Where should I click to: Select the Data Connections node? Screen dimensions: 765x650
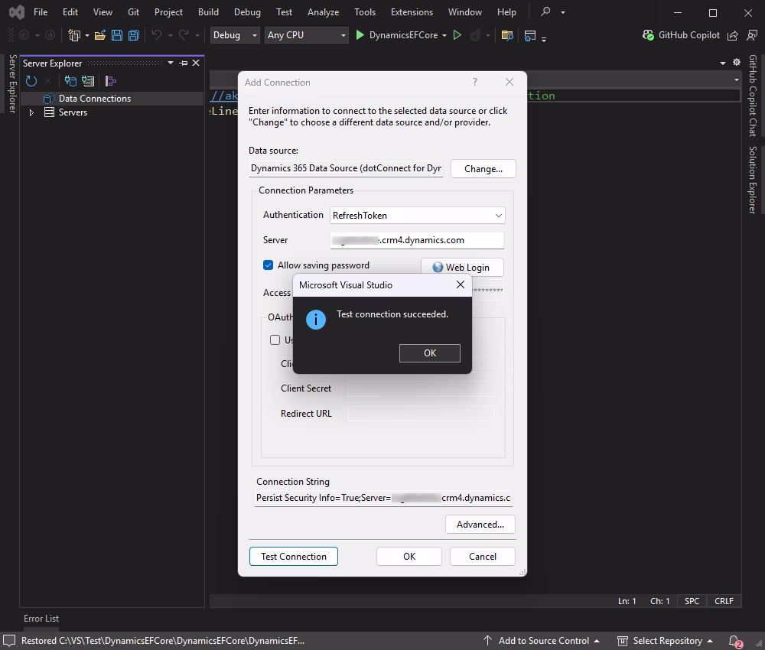[x=95, y=99]
